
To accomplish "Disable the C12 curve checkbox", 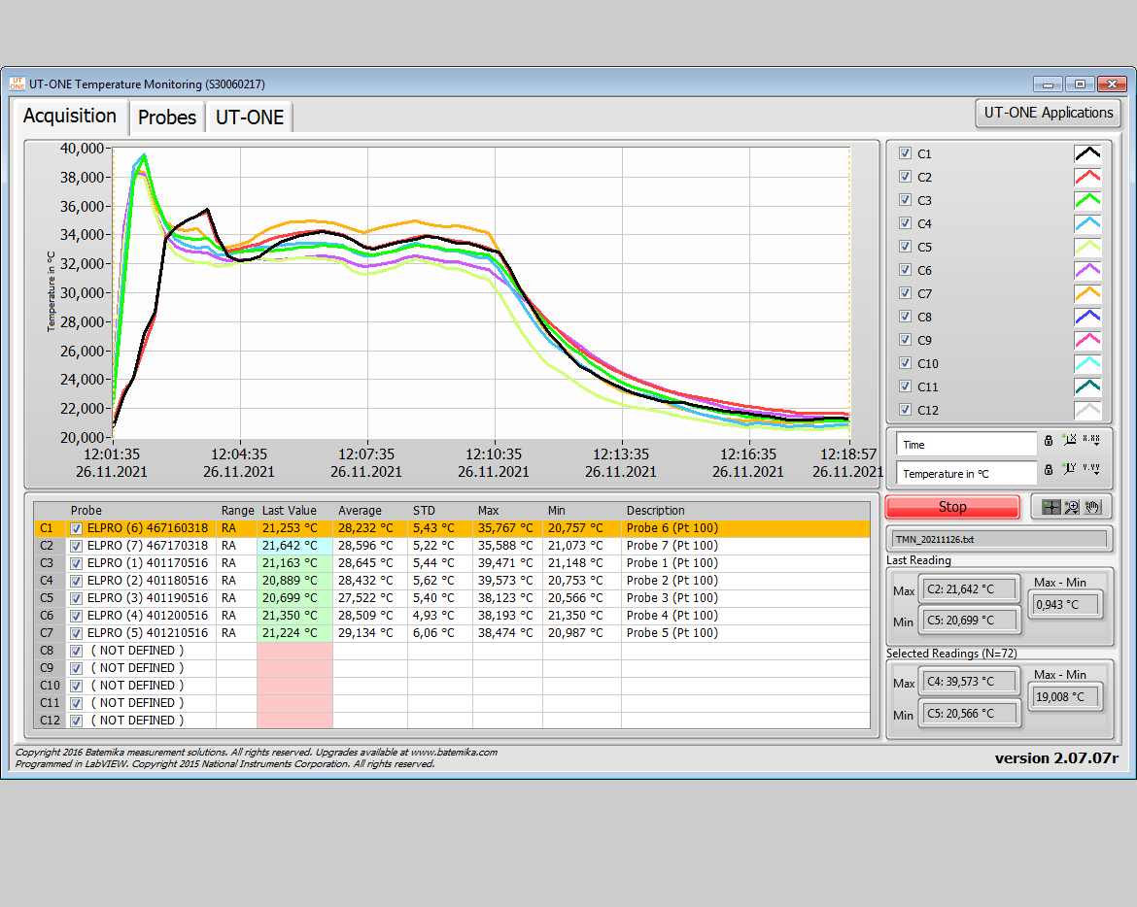I will coord(905,409).
